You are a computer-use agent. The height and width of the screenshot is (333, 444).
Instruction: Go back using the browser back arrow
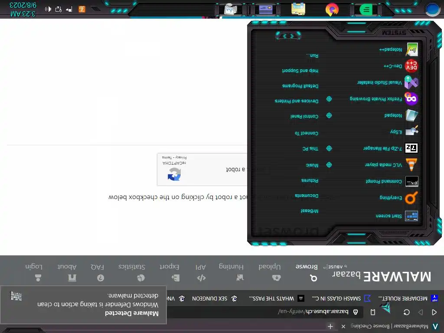(x=434, y=312)
